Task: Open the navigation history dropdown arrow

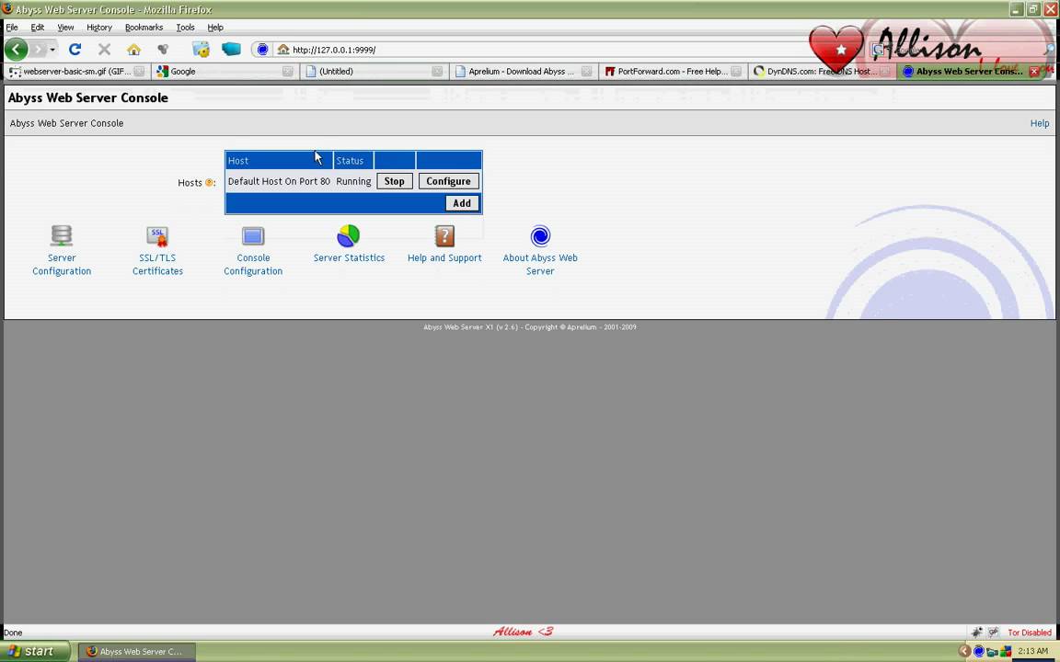Action: point(52,50)
